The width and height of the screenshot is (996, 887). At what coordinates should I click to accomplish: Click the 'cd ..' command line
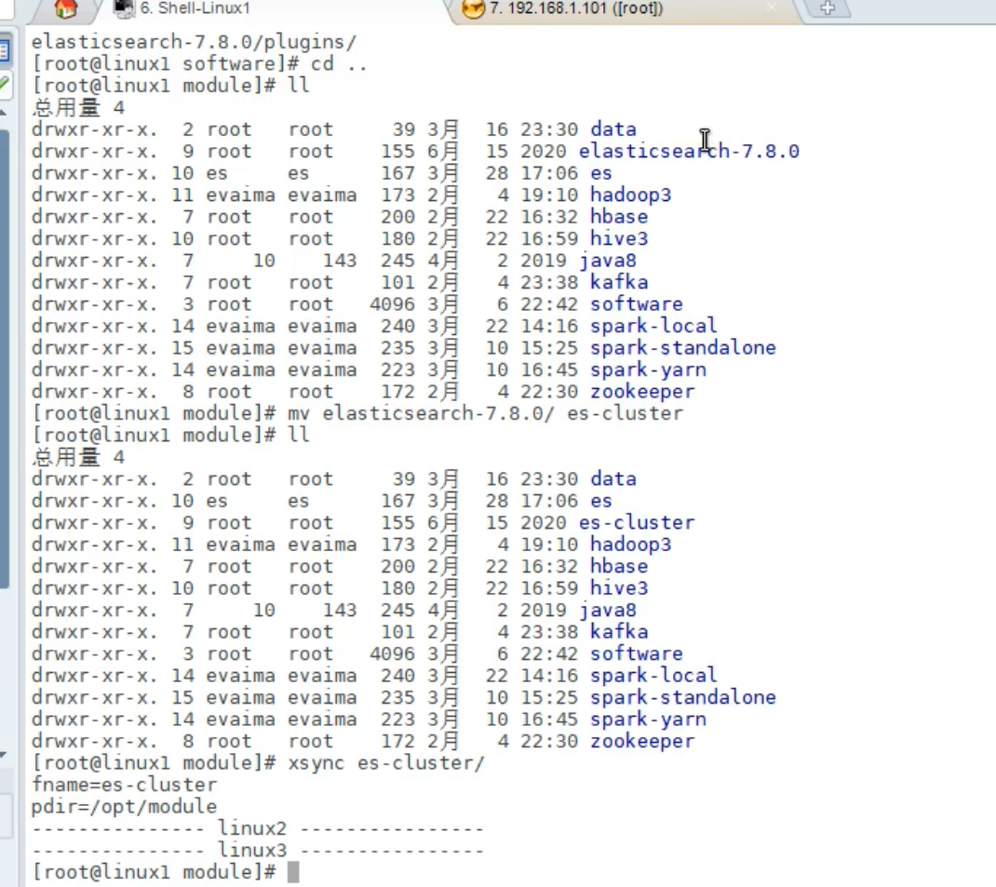click(x=199, y=63)
